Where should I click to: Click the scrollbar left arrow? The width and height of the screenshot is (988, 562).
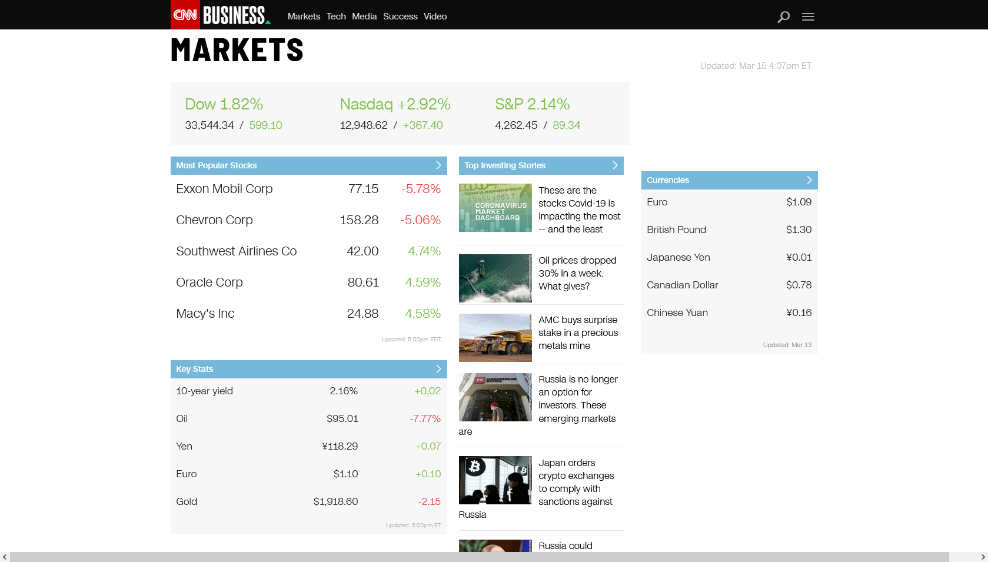(5, 557)
